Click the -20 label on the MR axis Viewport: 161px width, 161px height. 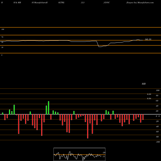click(x=157, y=121)
